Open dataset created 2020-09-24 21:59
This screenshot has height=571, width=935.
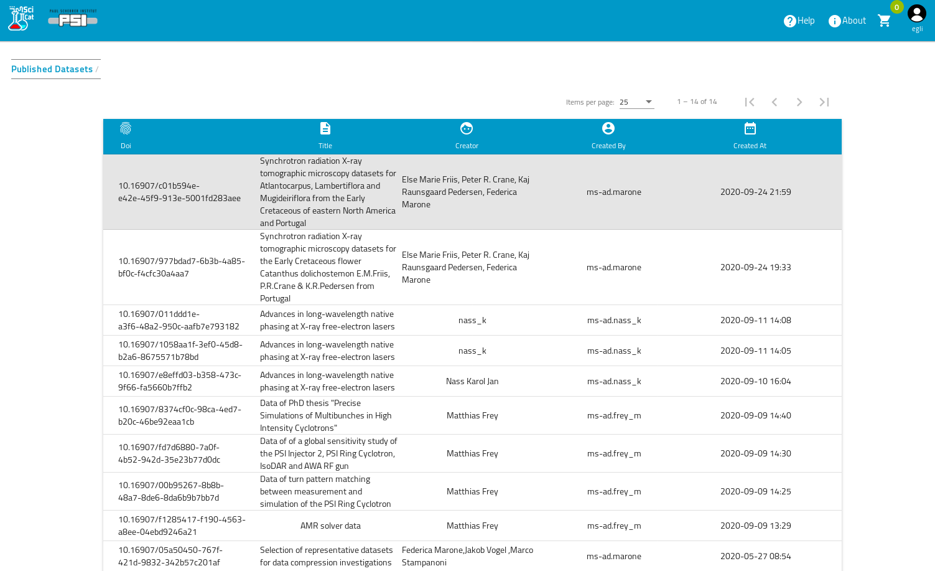tap(755, 192)
